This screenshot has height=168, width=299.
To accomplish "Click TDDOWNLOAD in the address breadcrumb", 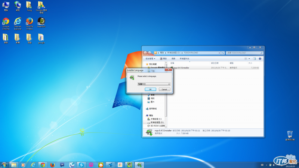I will 191,53.
